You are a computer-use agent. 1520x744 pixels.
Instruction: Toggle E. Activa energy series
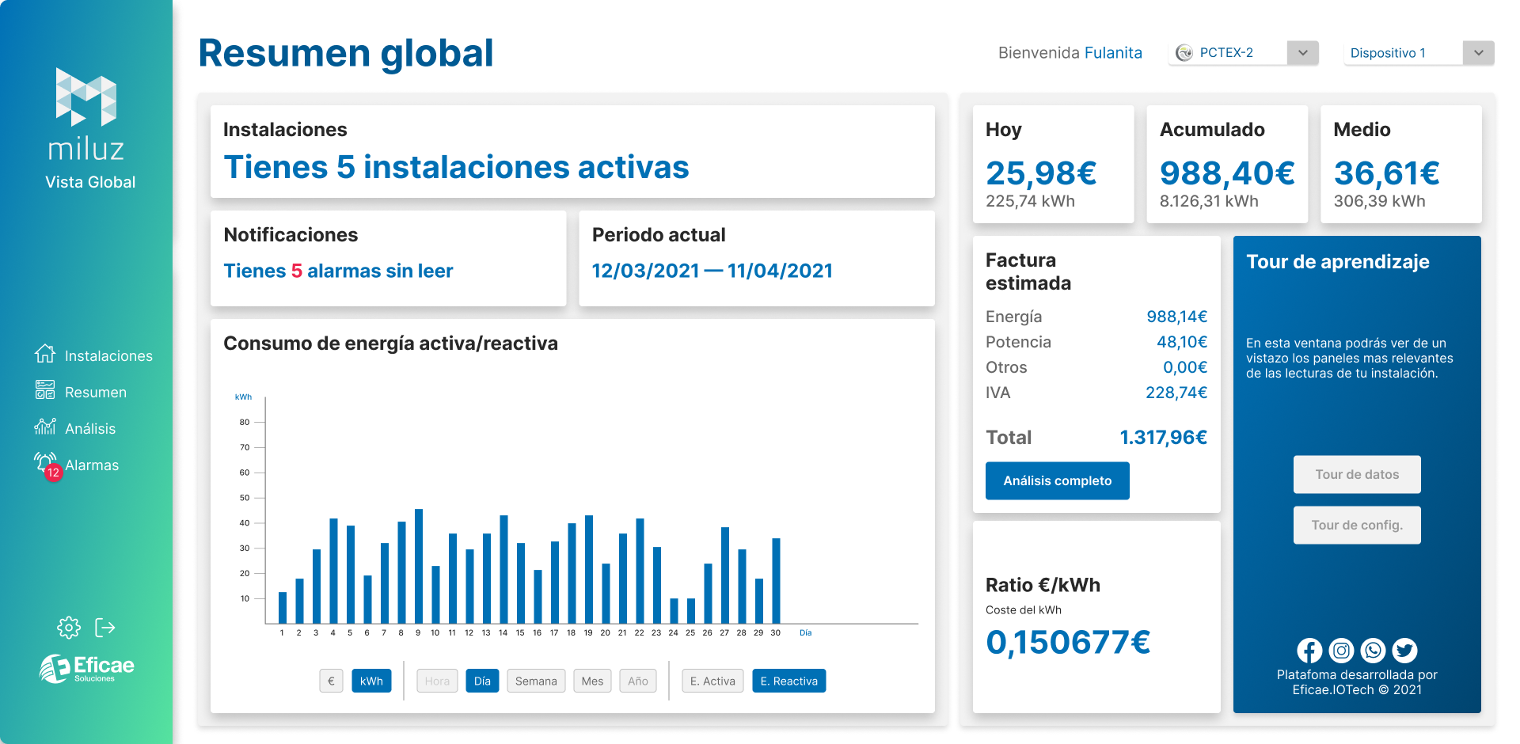[x=712, y=681]
